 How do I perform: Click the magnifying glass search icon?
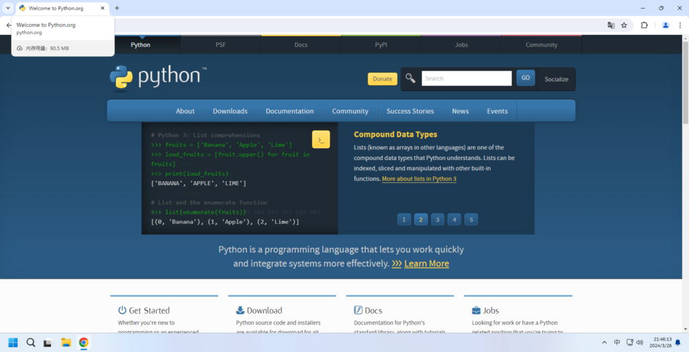410,78
